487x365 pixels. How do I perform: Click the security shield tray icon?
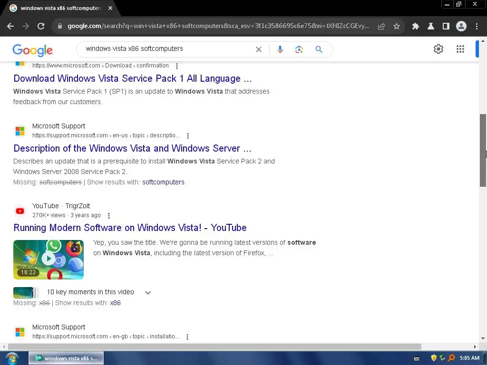tap(434, 358)
